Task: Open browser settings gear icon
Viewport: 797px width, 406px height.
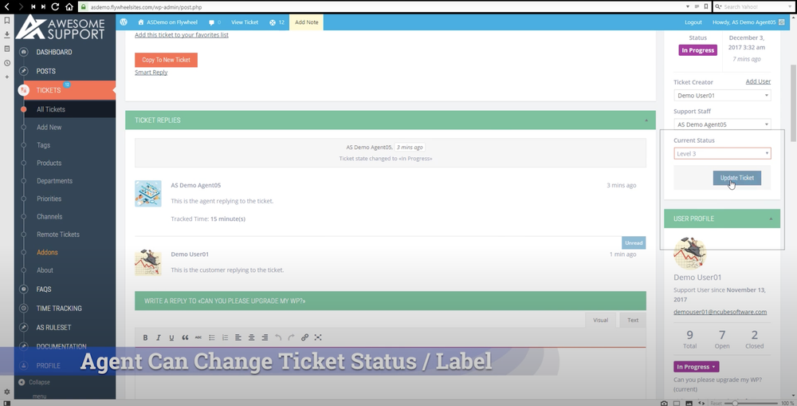Action: click(x=7, y=392)
